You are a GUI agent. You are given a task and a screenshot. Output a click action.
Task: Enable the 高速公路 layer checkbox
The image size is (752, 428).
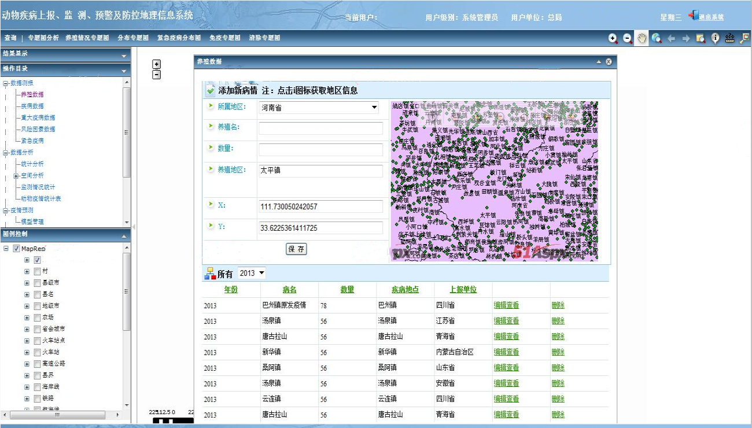(x=37, y=364)
